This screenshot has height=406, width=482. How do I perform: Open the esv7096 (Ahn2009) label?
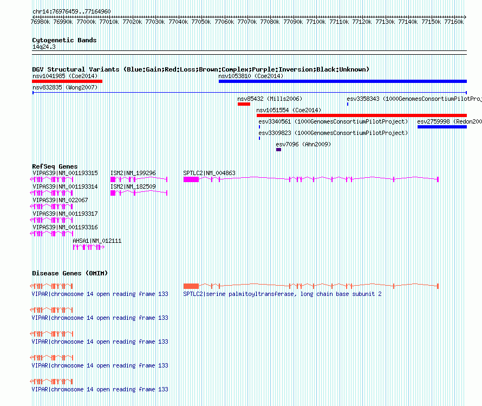(303, 144)
